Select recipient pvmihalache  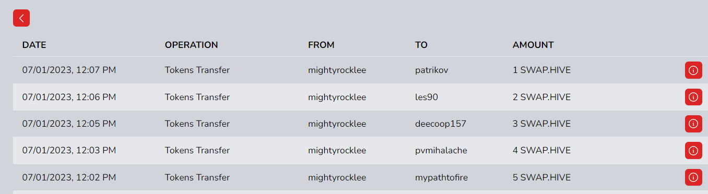click(441, 151)
